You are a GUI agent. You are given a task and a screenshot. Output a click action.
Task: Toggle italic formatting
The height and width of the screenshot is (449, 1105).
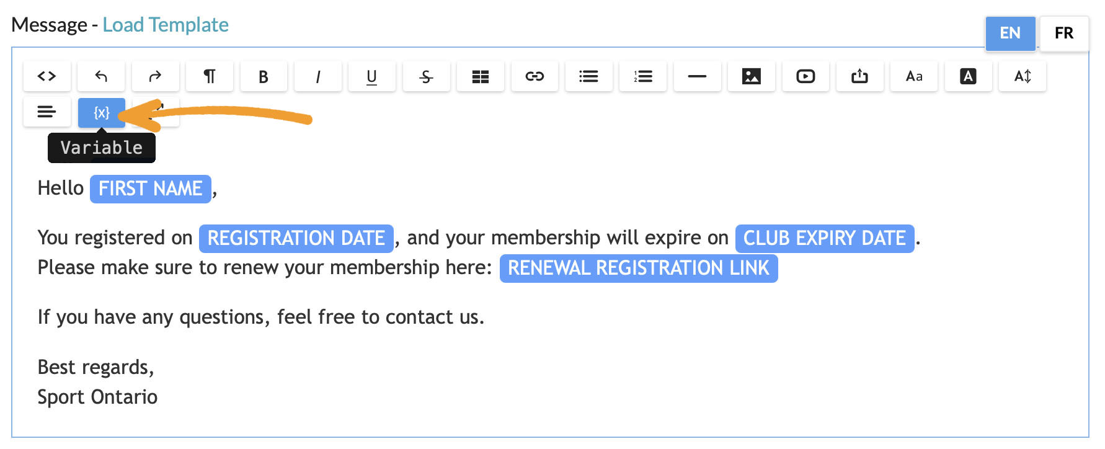[317, 76]
